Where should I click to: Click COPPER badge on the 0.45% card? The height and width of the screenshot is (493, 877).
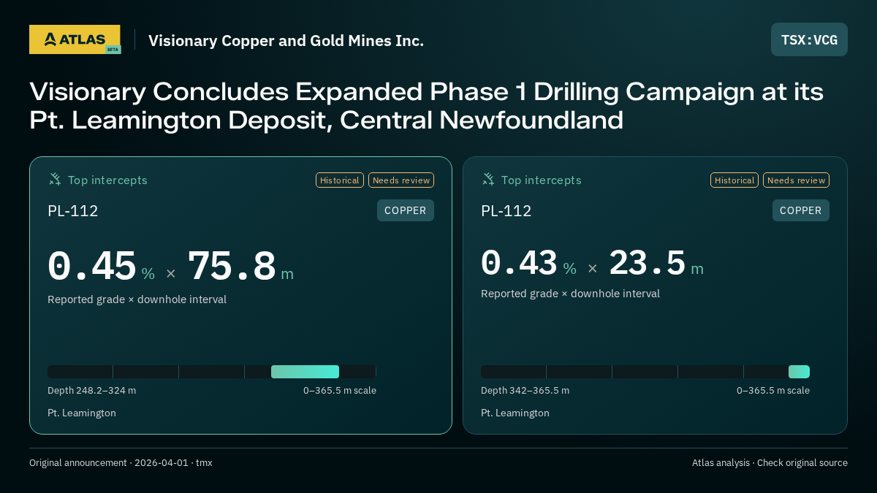(406, 210)
